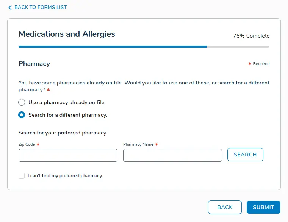Go to the previous step with the BACK button
The image size is (288, 222).
tap(225, 207)
